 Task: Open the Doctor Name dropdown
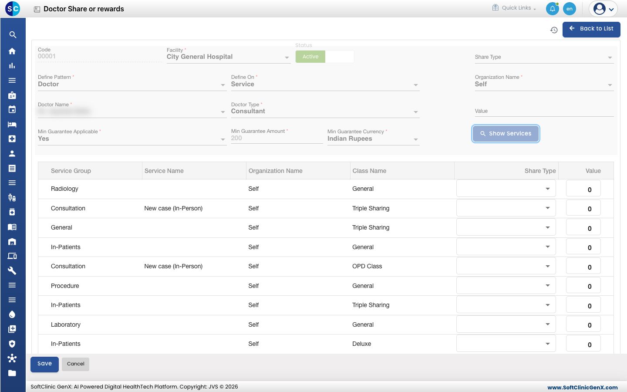132,111
